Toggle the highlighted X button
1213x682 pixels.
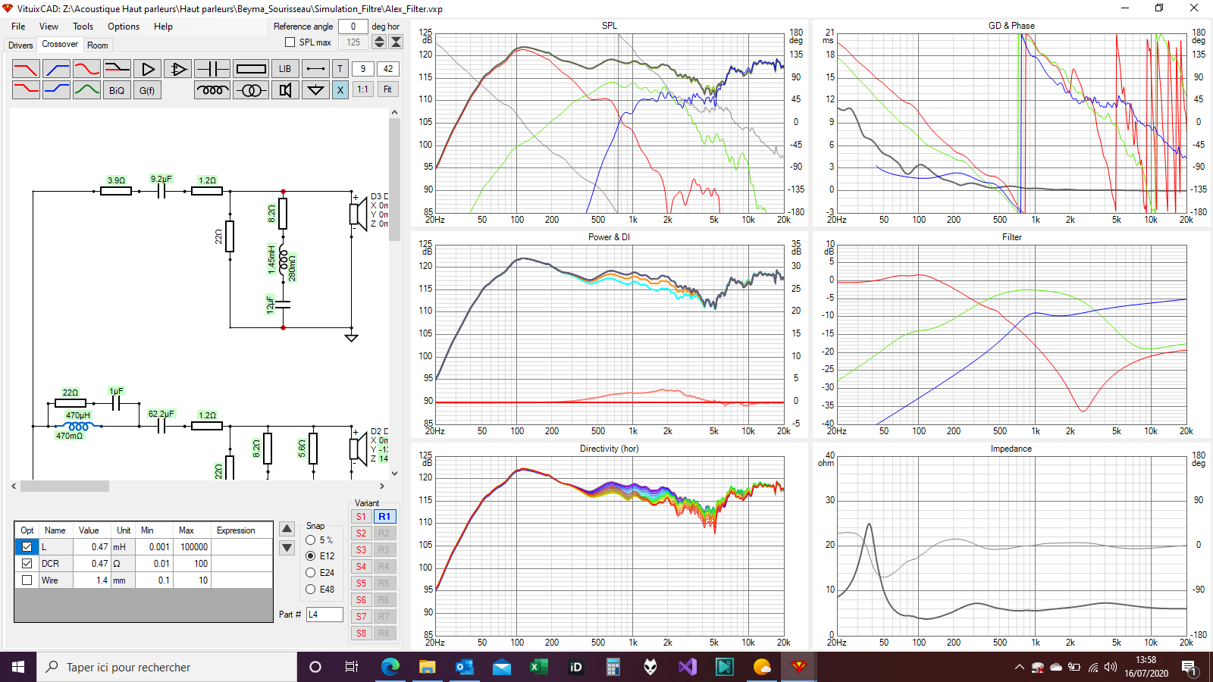tap(340, 90)
